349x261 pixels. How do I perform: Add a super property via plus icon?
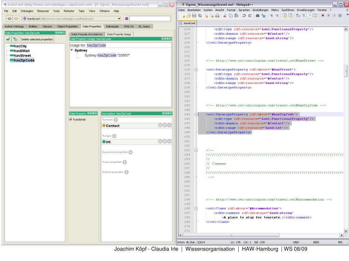click(x=125, y=162)
